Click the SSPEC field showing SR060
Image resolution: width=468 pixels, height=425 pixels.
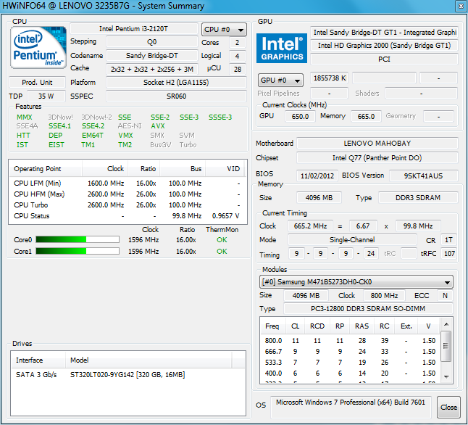pos(177,96)
